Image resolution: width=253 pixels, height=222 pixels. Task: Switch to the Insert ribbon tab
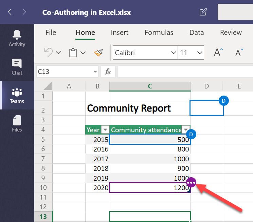coord(120,33)
